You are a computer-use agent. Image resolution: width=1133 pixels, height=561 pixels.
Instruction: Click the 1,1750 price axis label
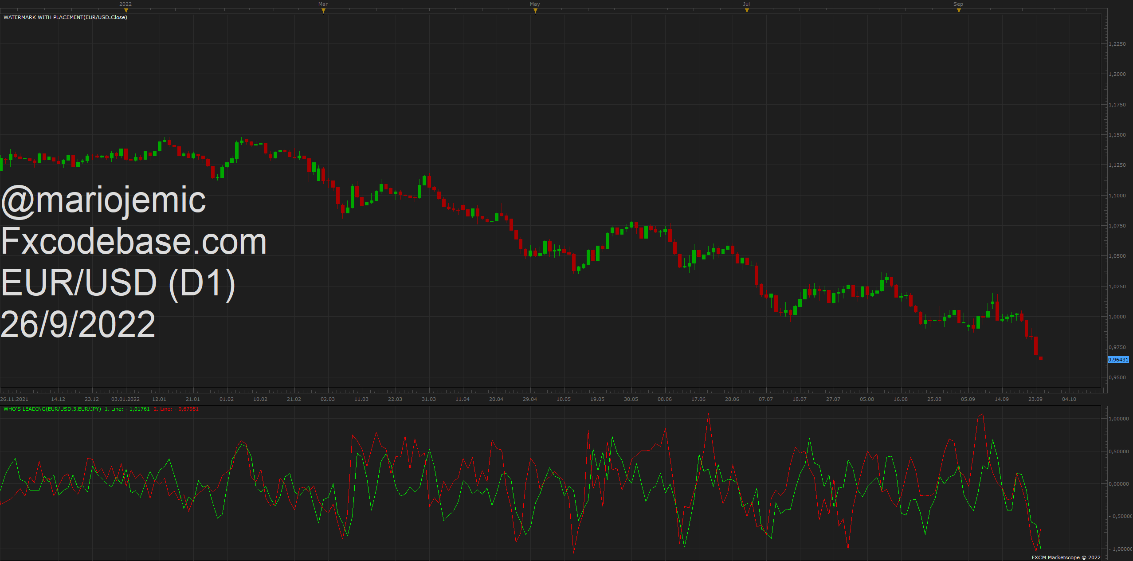1117,105
